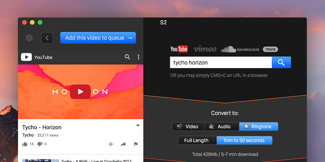
Task: Select the Vimeo source logo
Action: pyautogui.click(x=205, y=49)
